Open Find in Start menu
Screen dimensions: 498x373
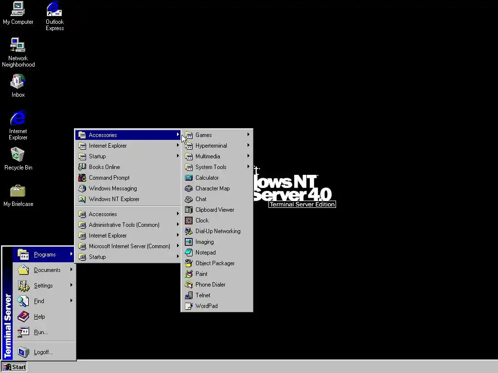pos(44,301)
